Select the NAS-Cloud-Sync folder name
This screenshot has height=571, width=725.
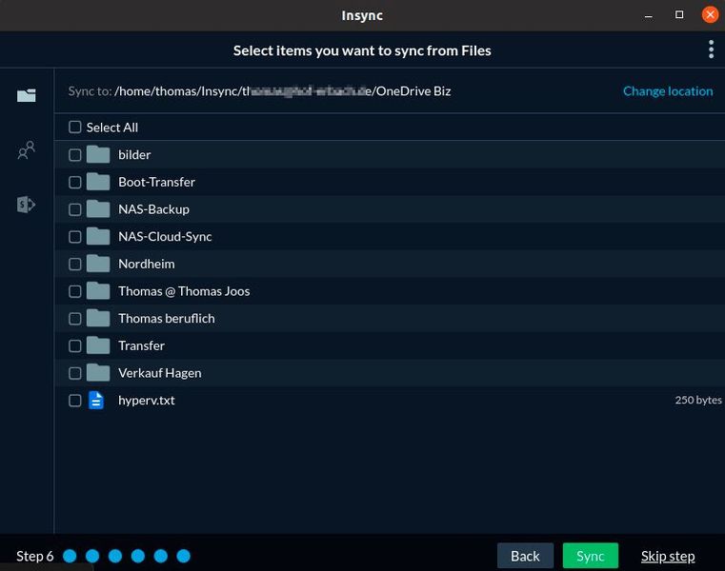165,237
